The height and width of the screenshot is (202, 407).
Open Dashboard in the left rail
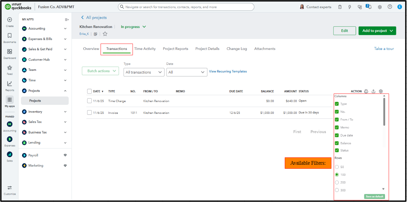pyautogui.click(x=10, y=54)
